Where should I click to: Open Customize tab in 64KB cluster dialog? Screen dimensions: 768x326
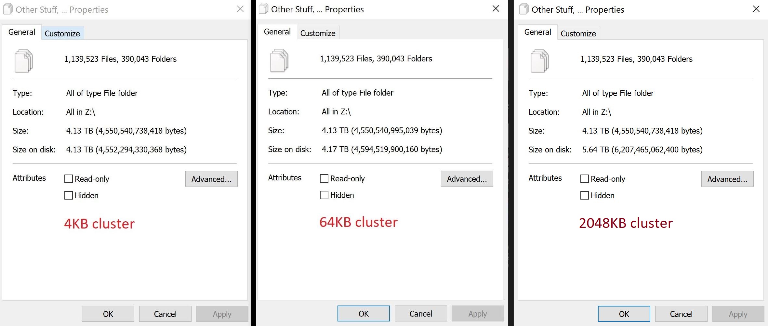tap(318, 33)
